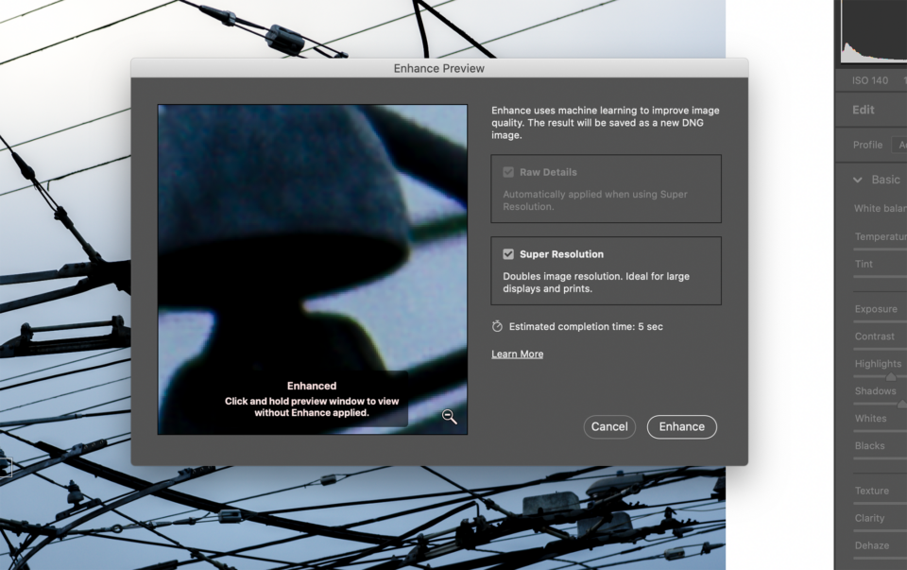Click the Shadows slider handle
This screenshot has height=570, width=907.
pos(901,404)
